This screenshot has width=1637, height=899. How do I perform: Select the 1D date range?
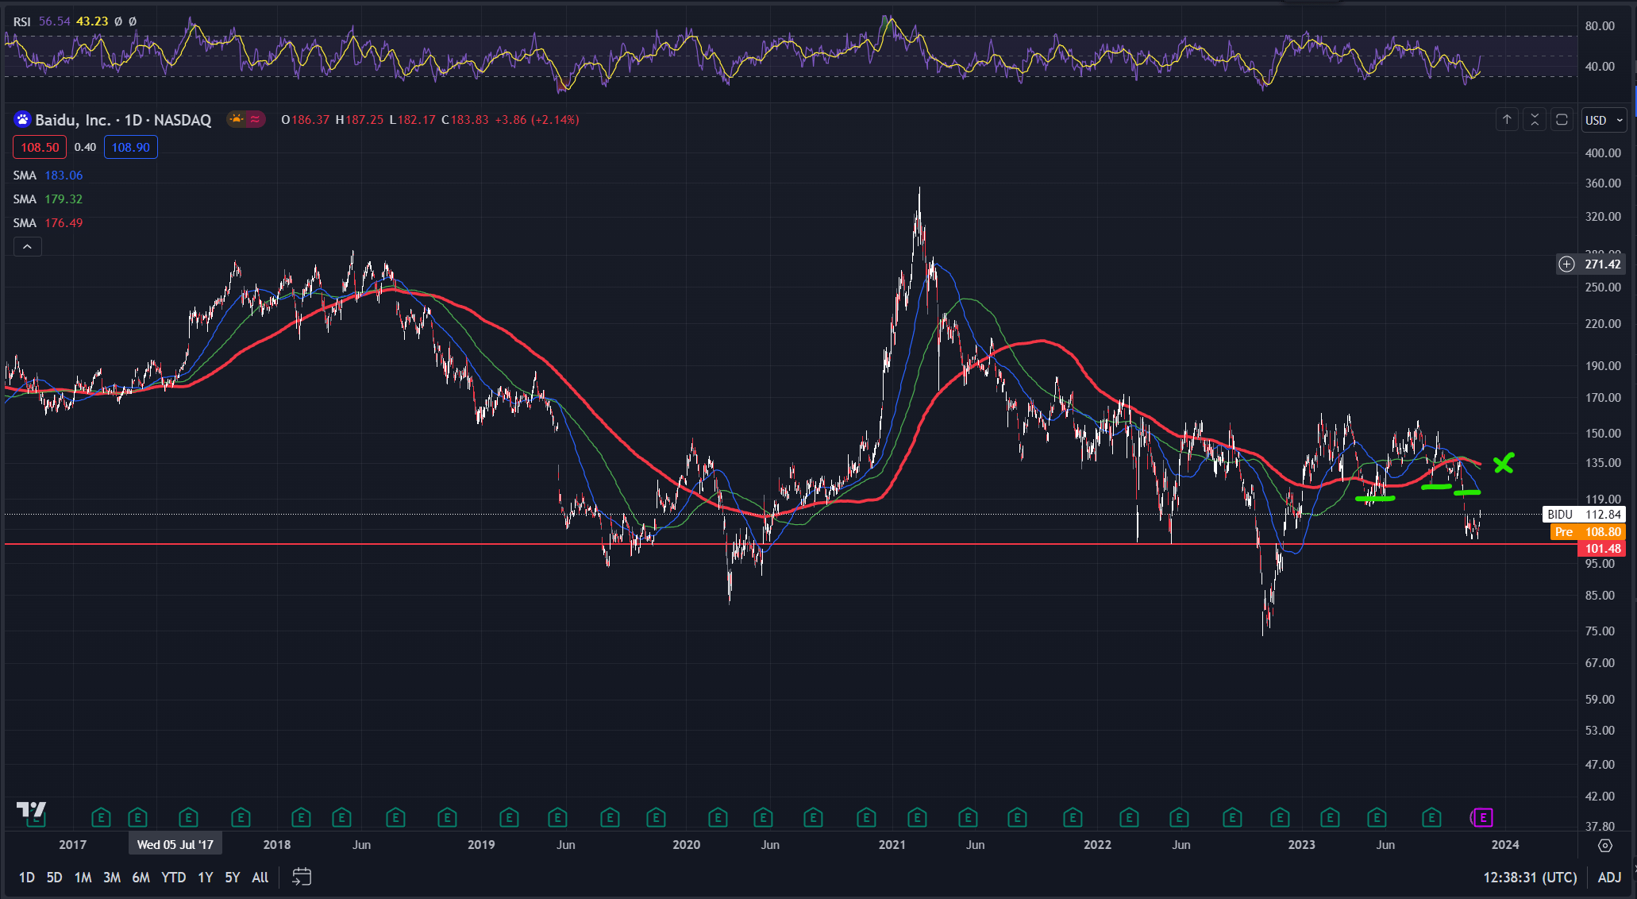(27, 878)
